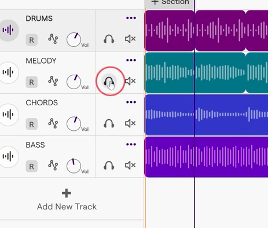
Task: Click the CHORDS volume knob
Action: (74, 124)
